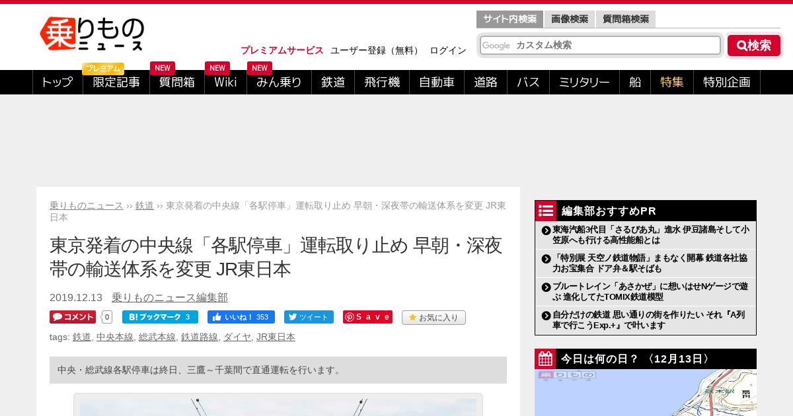This screenshot has height=416, width=793.
Task: Open the 総武本線 tag link
Action: [157, 337]
